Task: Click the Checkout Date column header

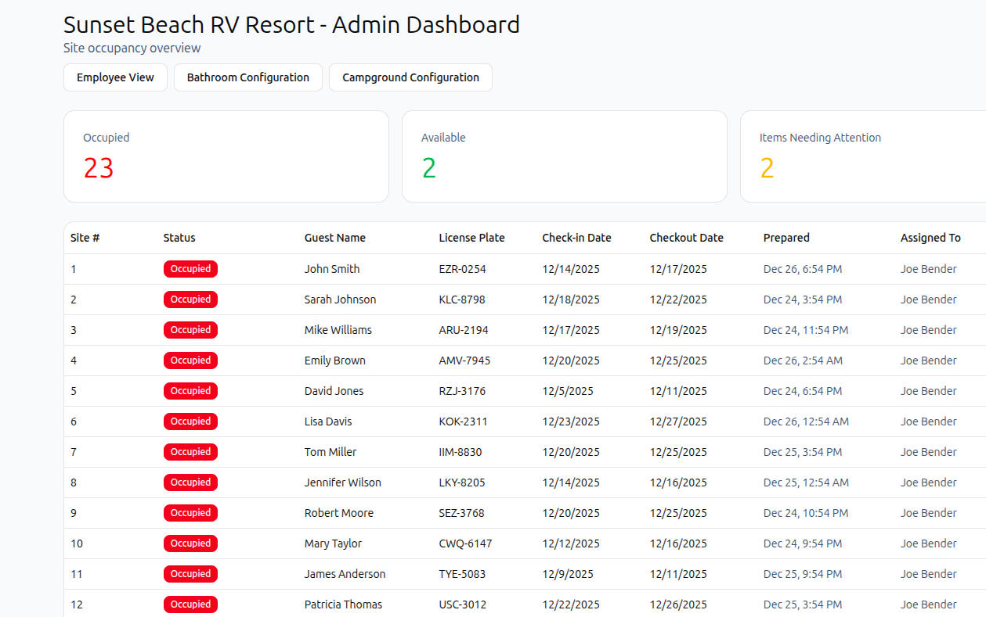Action: [686, 238]
